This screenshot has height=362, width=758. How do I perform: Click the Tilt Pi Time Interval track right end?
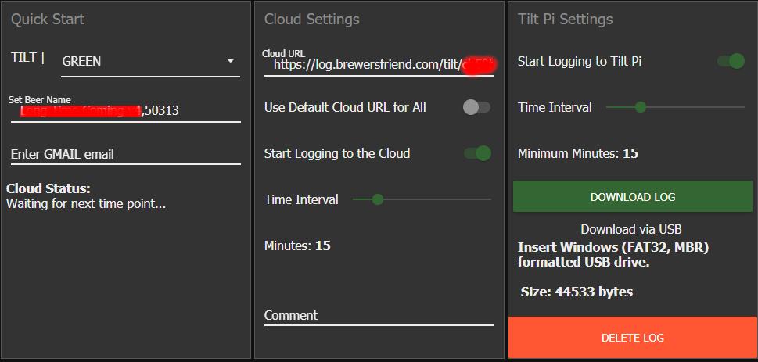[x=742, y=107]
